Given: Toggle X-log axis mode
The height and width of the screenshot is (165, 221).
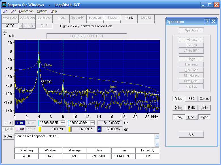Looking at the screenshot, I should tap(179, 108).
